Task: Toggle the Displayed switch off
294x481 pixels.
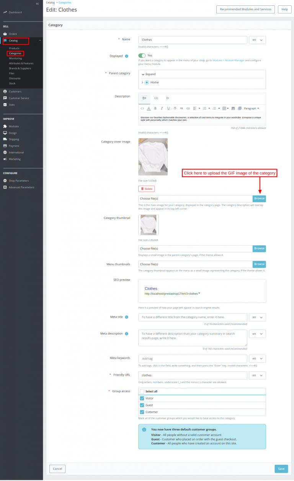Action: [142, 56]
